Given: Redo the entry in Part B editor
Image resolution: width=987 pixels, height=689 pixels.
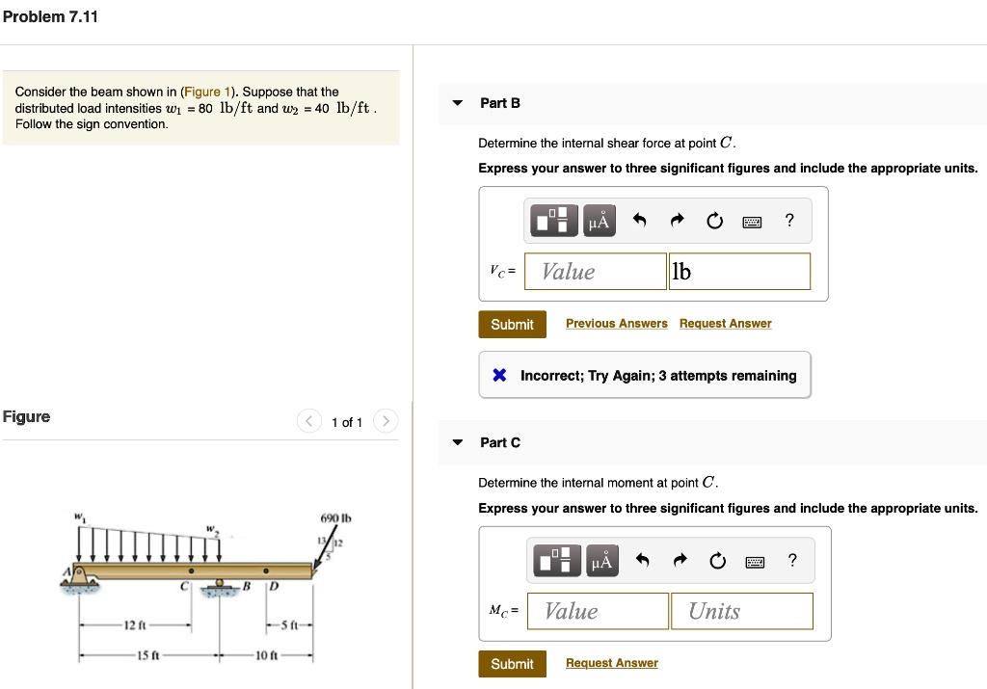Looking at the screenshot, I should 677,220.
